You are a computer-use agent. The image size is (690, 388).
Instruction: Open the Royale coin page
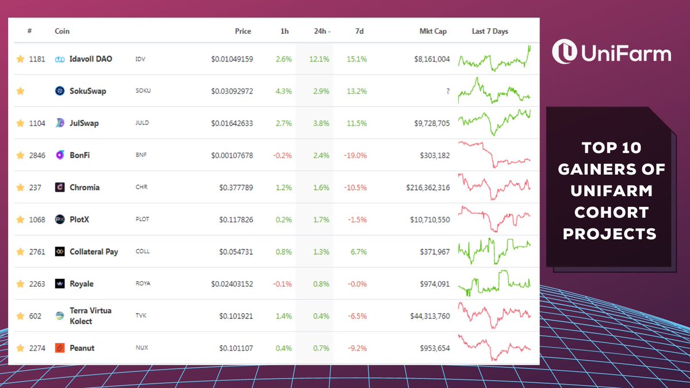(x=82, y=284)
